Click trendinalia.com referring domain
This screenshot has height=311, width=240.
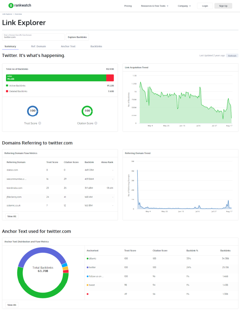click(x=15, y=188)
